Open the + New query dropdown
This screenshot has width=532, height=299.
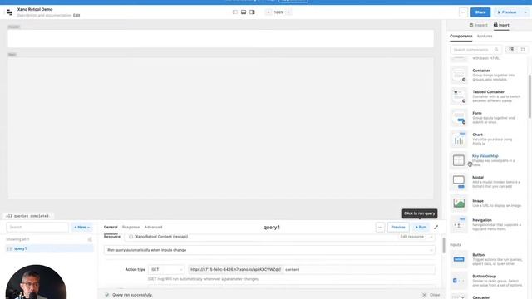pyautogui.click(x=81, y=227)
